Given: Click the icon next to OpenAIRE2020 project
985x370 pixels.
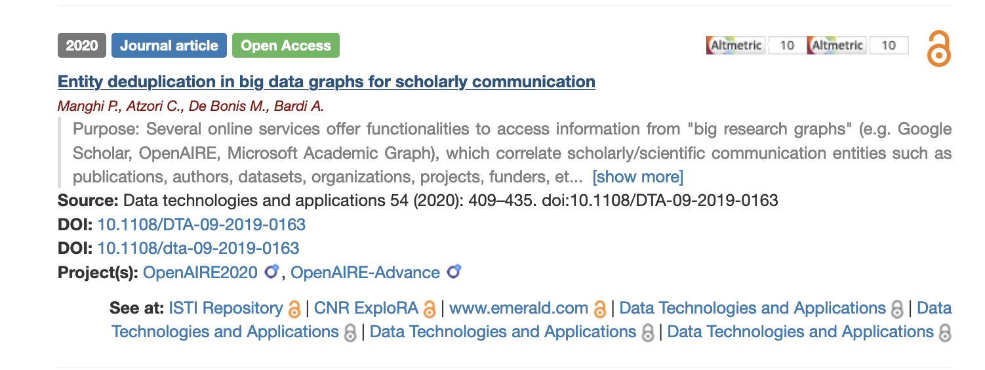Looking at the screenshot, I should pyautogui.click(x=271, y=272).
